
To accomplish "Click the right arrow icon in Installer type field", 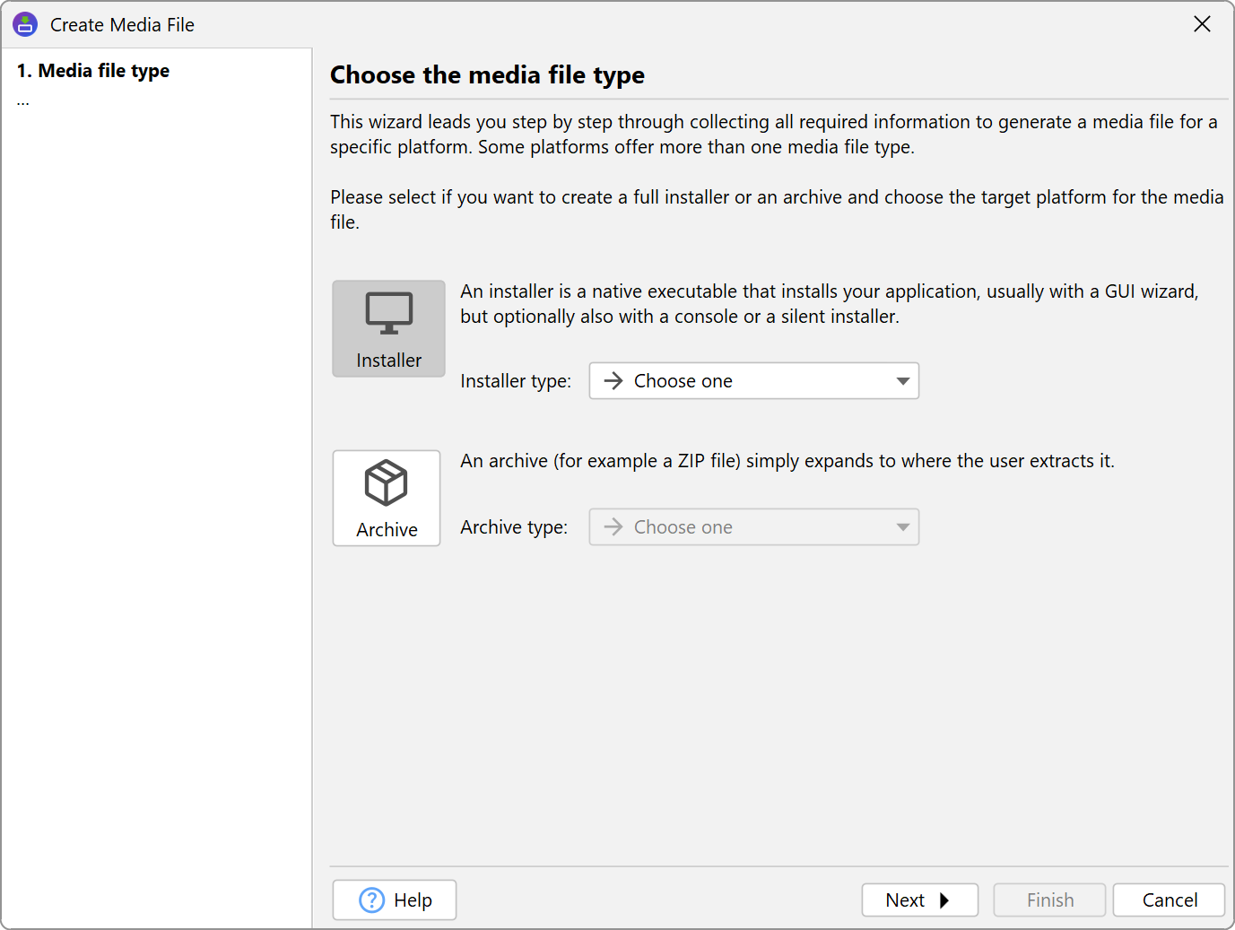I will point(613,381).
